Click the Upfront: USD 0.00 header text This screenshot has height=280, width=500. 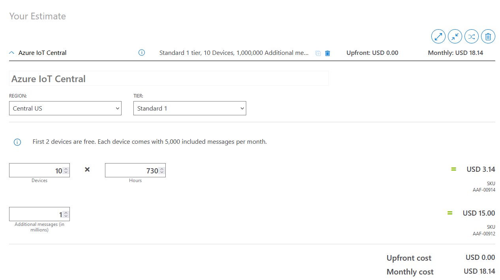pos(372,53)
